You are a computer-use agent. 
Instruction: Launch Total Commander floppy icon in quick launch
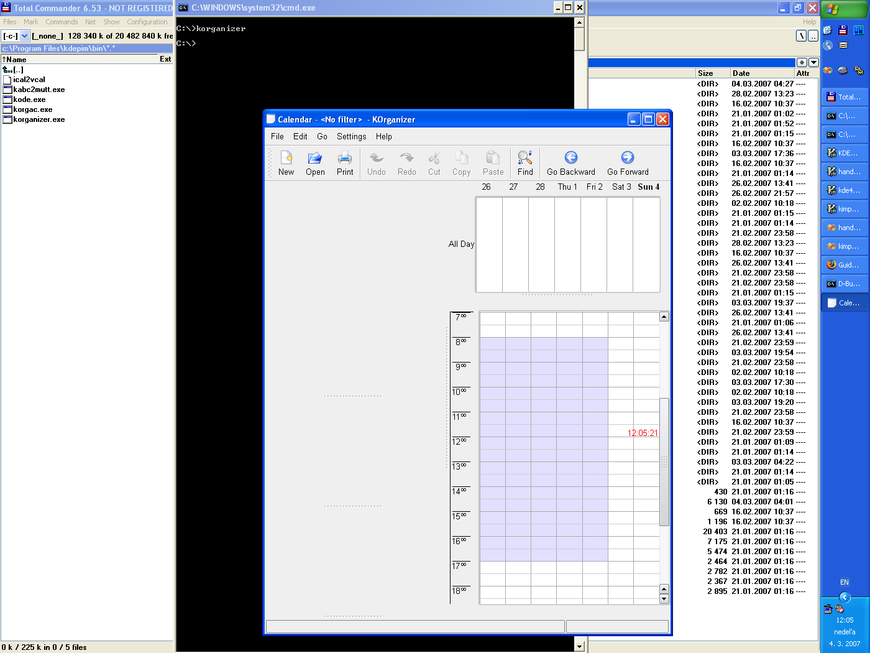[843, 30]
